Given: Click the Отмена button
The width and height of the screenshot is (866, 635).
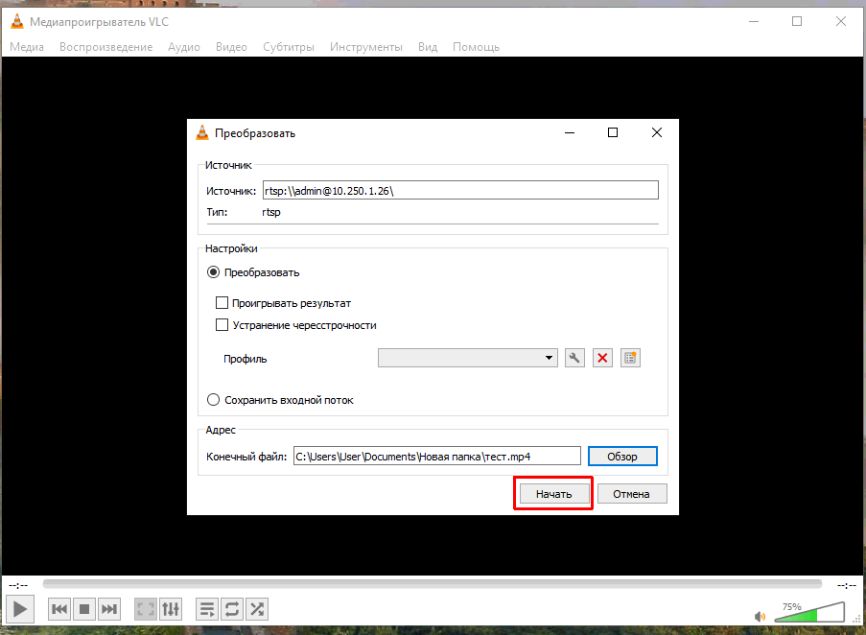Looking at the screenshot, I should coord(632,494).
